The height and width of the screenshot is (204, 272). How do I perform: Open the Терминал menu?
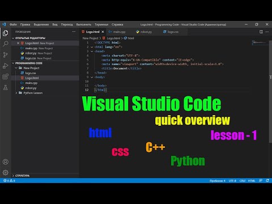pos(101,24)
